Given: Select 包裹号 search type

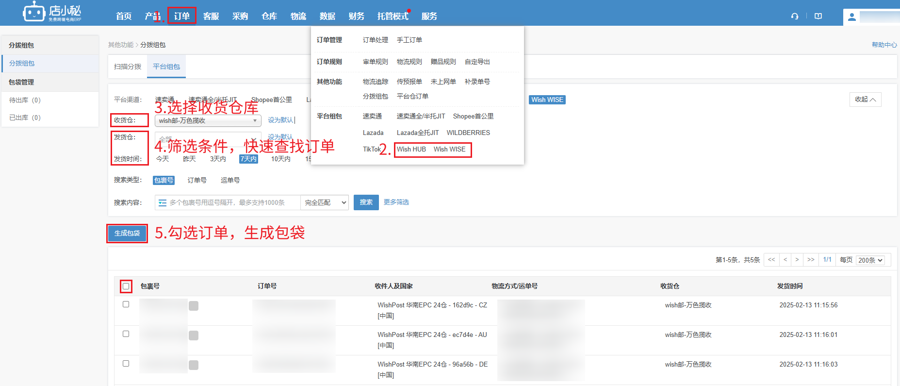Looking at the screenshot, I should tap(164, 180).
